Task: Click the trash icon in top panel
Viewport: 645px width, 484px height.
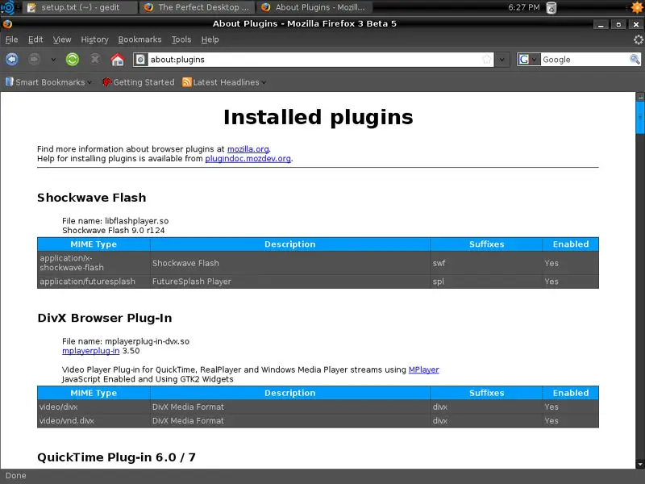Action: point(551,7)
